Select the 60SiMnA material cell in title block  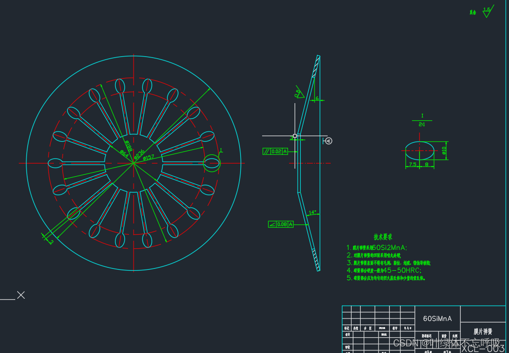pos(437,319)
